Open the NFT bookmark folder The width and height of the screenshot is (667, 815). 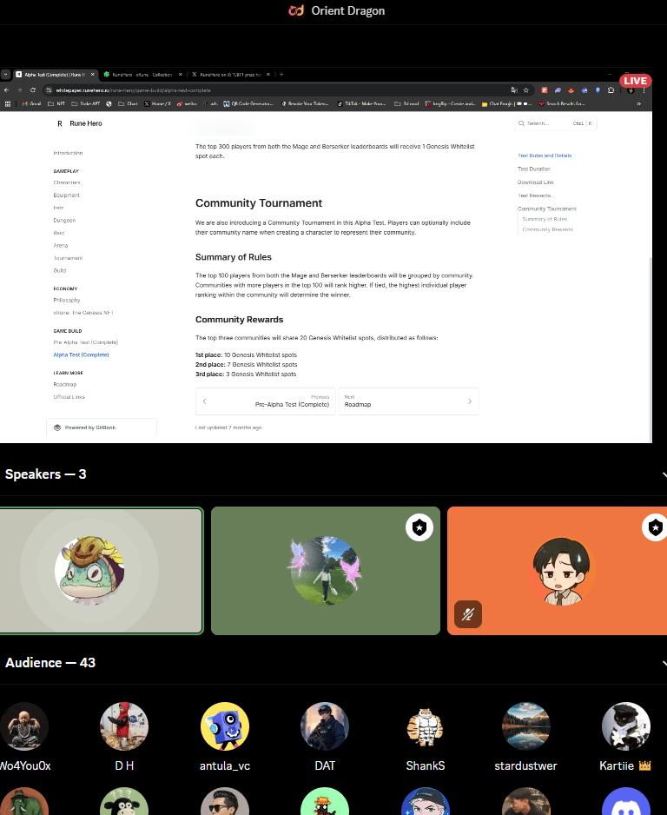(56, 103)
